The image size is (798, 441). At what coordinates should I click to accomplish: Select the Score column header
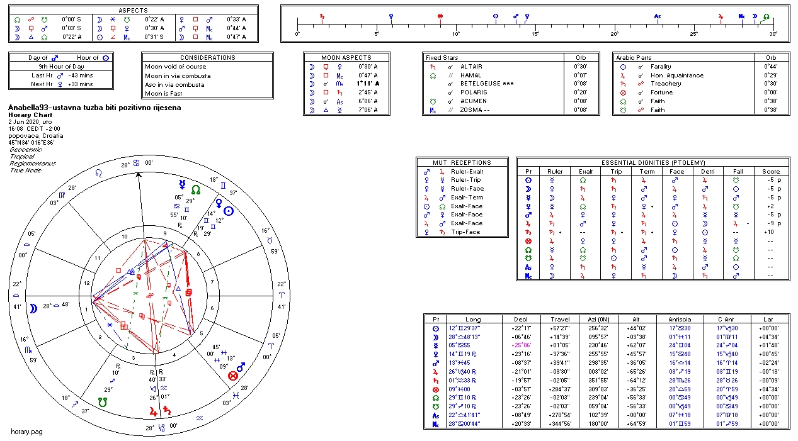(771, 171)
